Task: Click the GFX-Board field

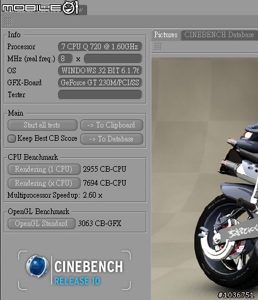Action: coord(100,83)
